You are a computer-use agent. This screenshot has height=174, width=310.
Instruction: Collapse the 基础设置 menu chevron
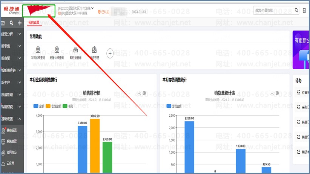point(20,119)
